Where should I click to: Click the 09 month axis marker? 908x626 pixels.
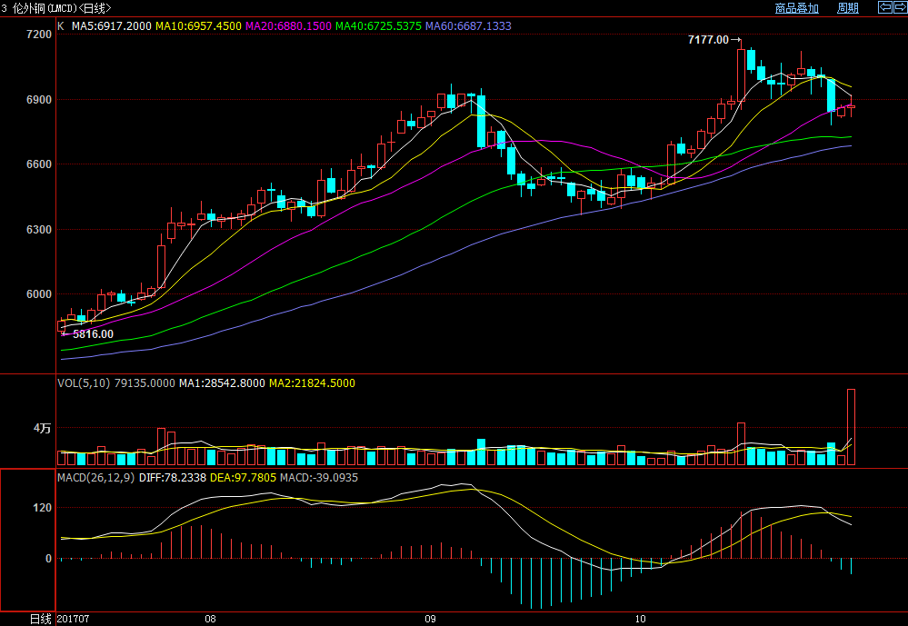(x=430, y=619)
